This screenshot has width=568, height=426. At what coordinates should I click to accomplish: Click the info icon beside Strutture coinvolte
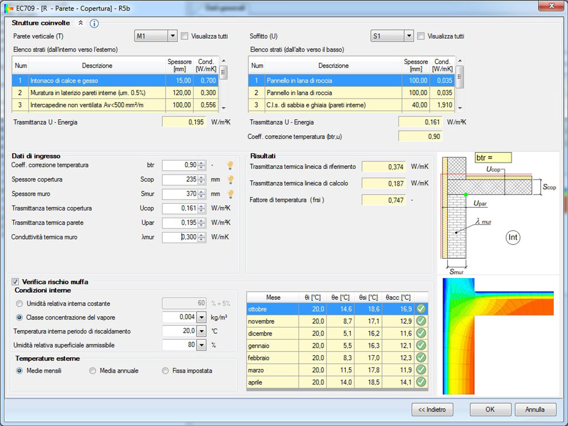[94, 23]
